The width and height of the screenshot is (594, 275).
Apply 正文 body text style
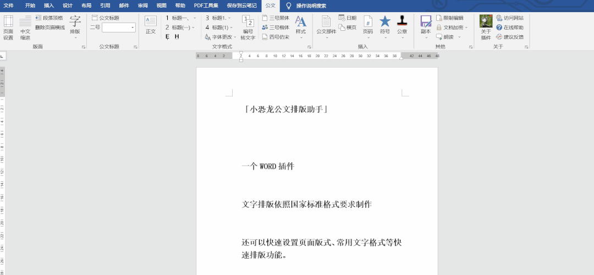point(150,25)
